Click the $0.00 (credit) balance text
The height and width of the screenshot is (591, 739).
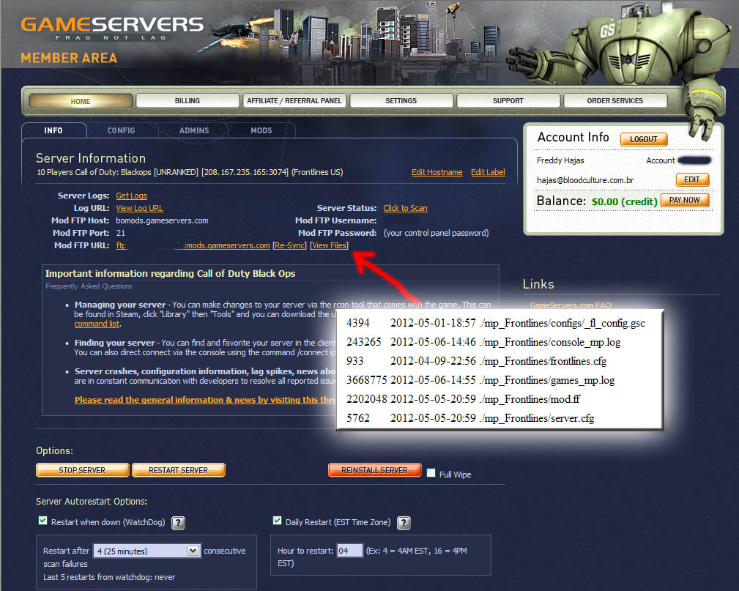pyautogui.click(x=625, y=201)
